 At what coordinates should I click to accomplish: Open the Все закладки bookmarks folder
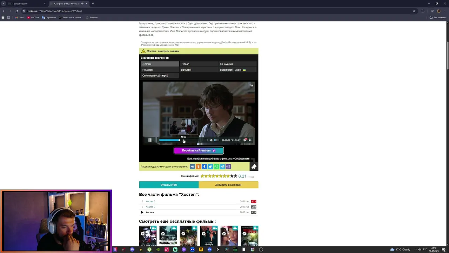click(438, 18)
